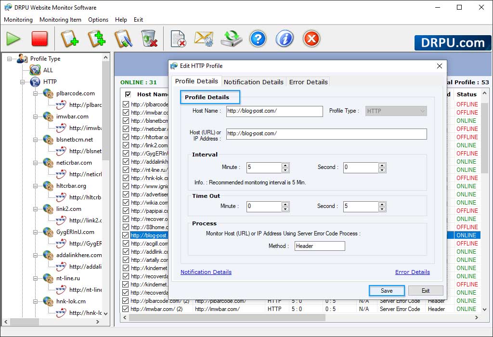Uncheck the http://link2.com row checkbox

click(x=126, y=145)
